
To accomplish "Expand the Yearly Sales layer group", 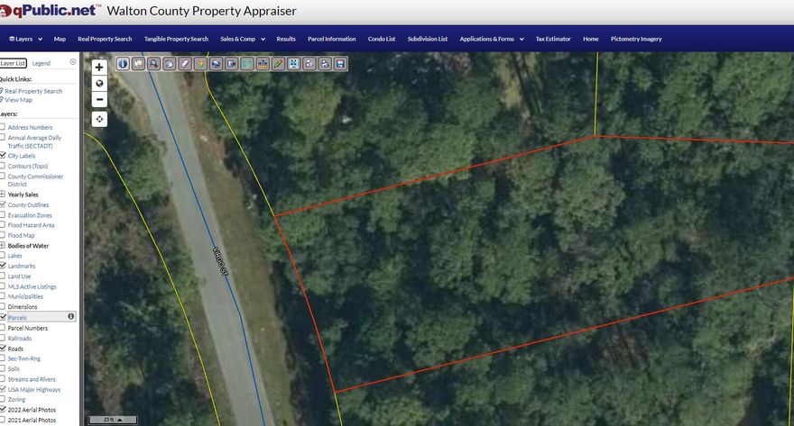I will point(2,194).
